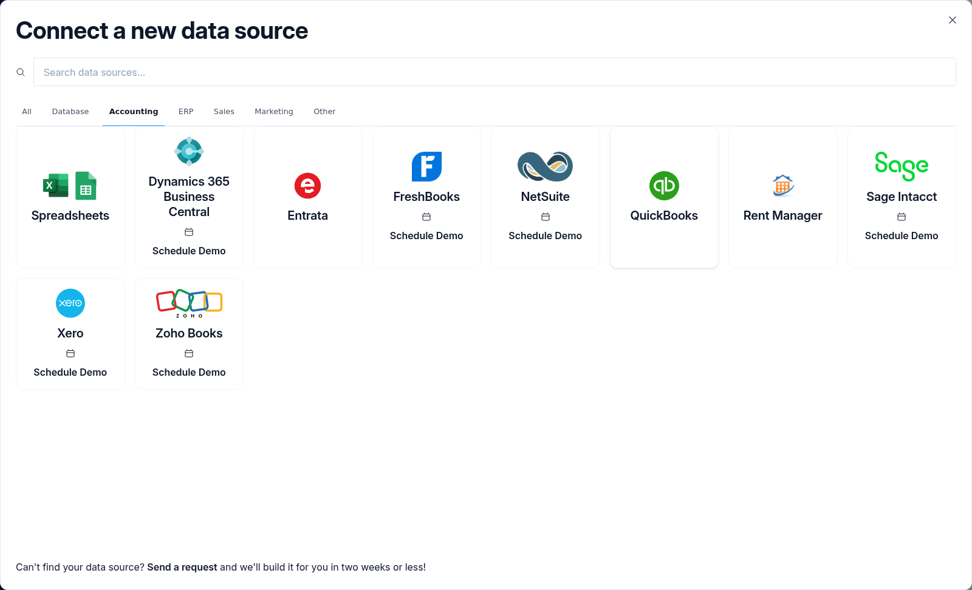Open the Sales tab
The image size is (972, 590).
click(x=224, y=112)
